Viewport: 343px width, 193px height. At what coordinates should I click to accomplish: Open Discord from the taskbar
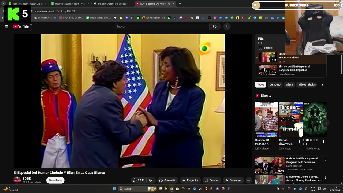pyautogui.click(x=217, y=189)
